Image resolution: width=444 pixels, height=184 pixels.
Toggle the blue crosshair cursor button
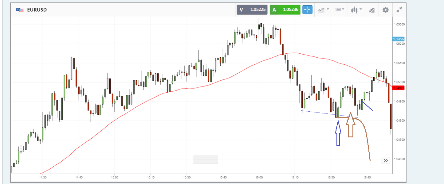307,10
